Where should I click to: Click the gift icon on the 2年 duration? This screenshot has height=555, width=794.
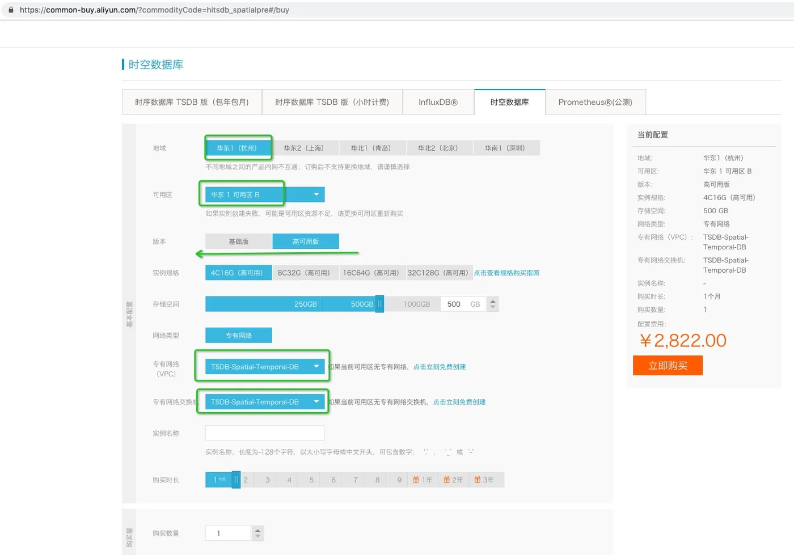[447, 480]
